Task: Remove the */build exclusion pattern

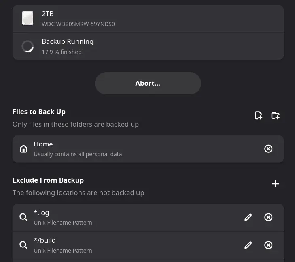Action: coord(268,245)
